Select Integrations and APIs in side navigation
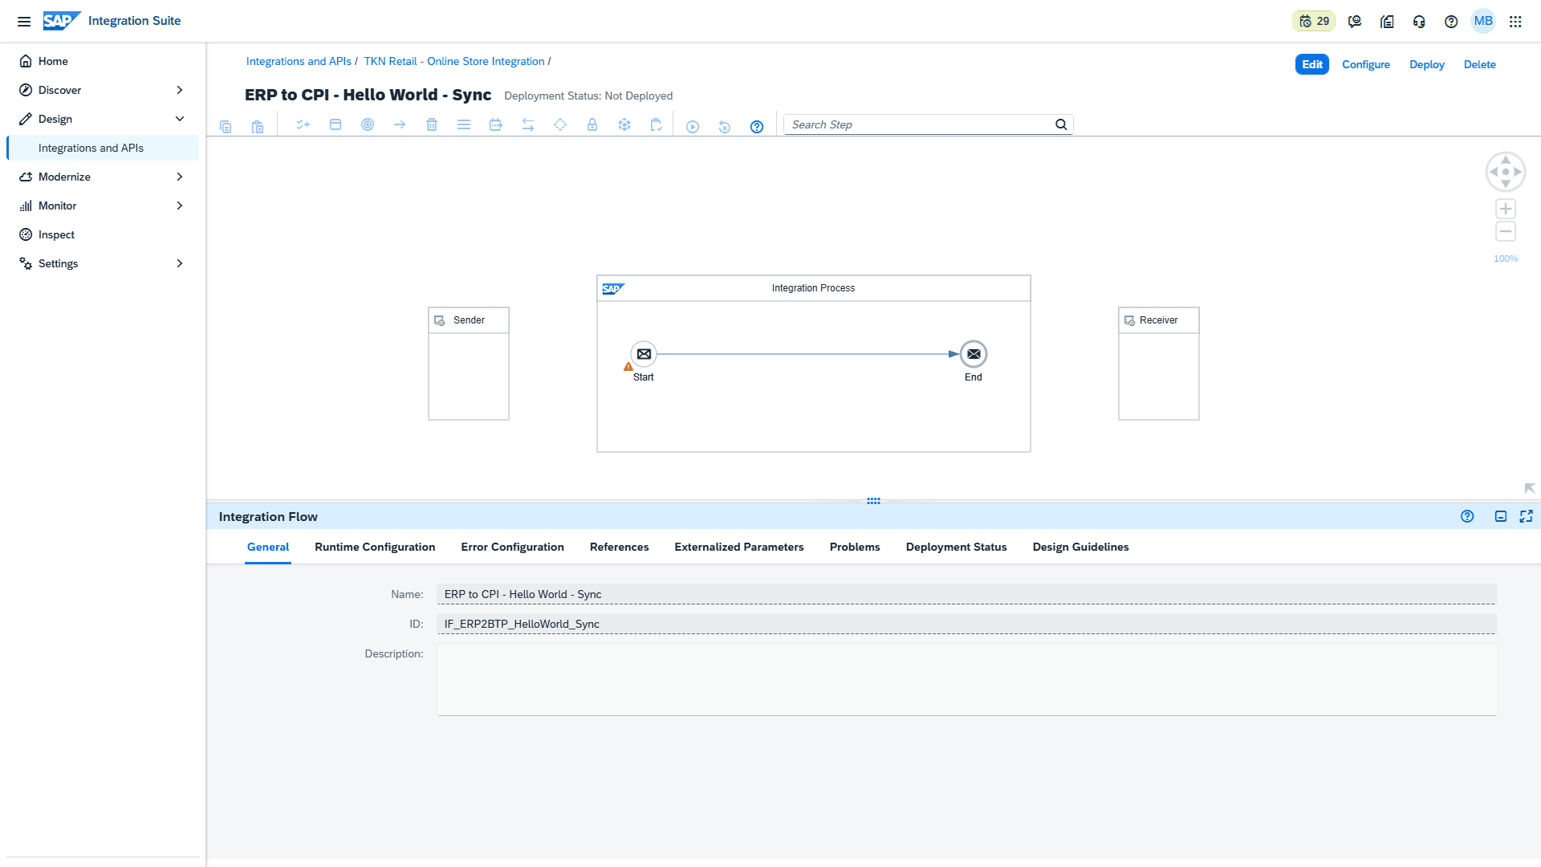Image resolution: width=1541 pixels, height=867 pixels. coord(103,148)
